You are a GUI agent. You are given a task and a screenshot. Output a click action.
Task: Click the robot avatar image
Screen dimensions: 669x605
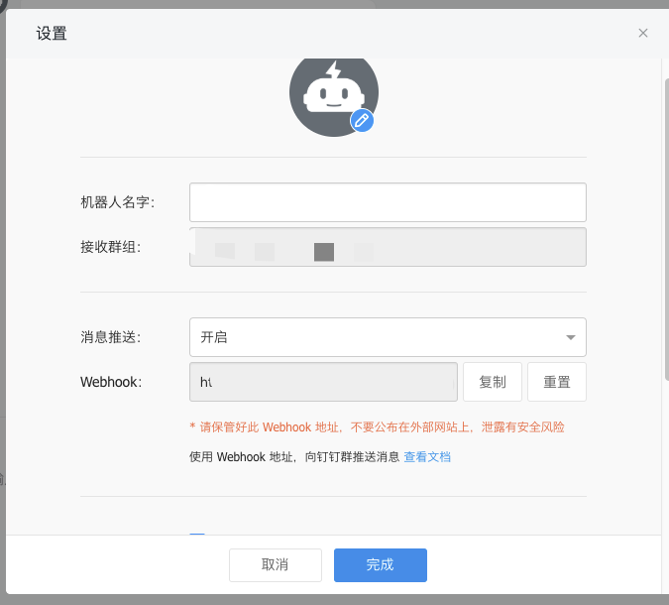[x=334, y=97]
